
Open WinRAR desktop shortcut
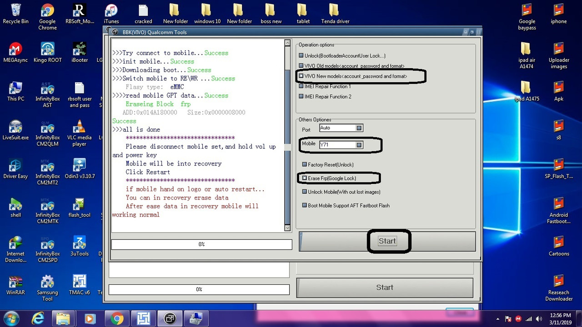[x=15, y=285]
